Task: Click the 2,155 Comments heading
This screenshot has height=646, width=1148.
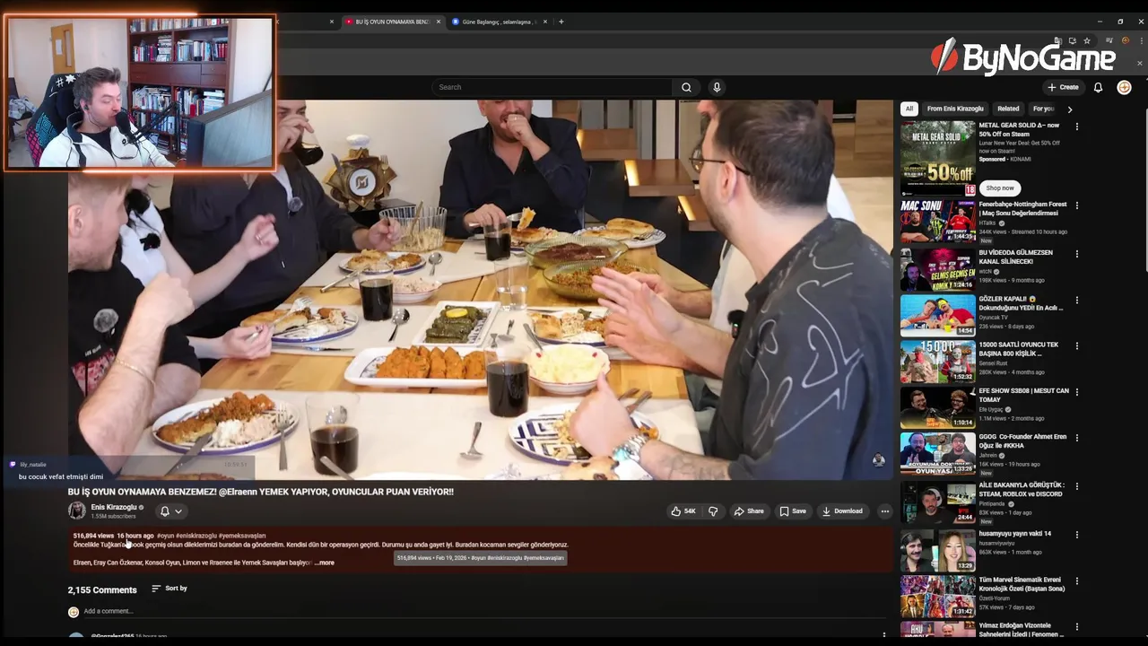Action: [102, 590]
